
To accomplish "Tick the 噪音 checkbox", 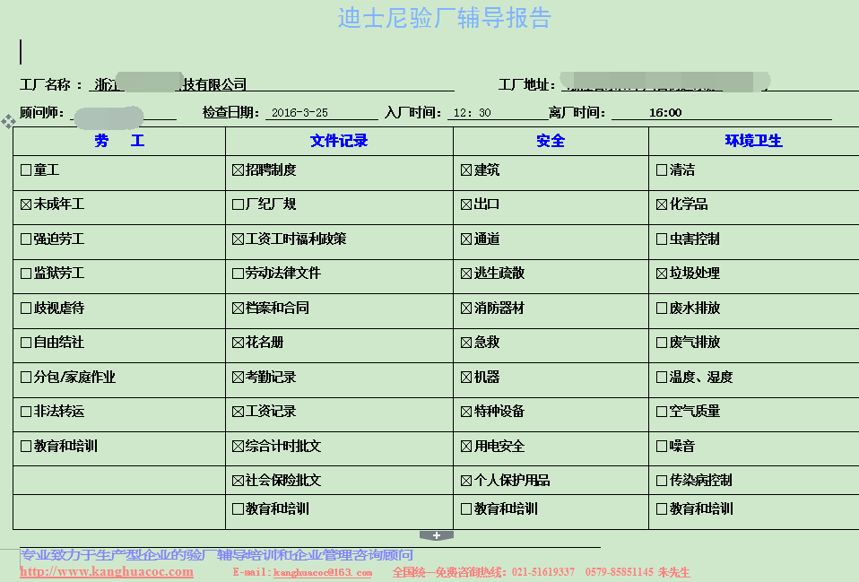I will pos(662,447).
